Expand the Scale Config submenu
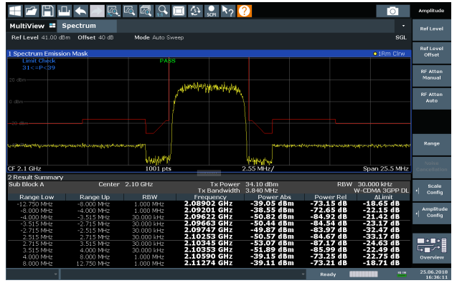Screen dimensions: 462x283 432,189
